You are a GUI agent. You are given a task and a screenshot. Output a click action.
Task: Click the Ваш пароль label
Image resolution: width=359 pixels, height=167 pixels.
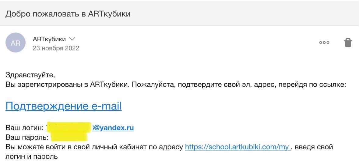(x=27, y=137)
